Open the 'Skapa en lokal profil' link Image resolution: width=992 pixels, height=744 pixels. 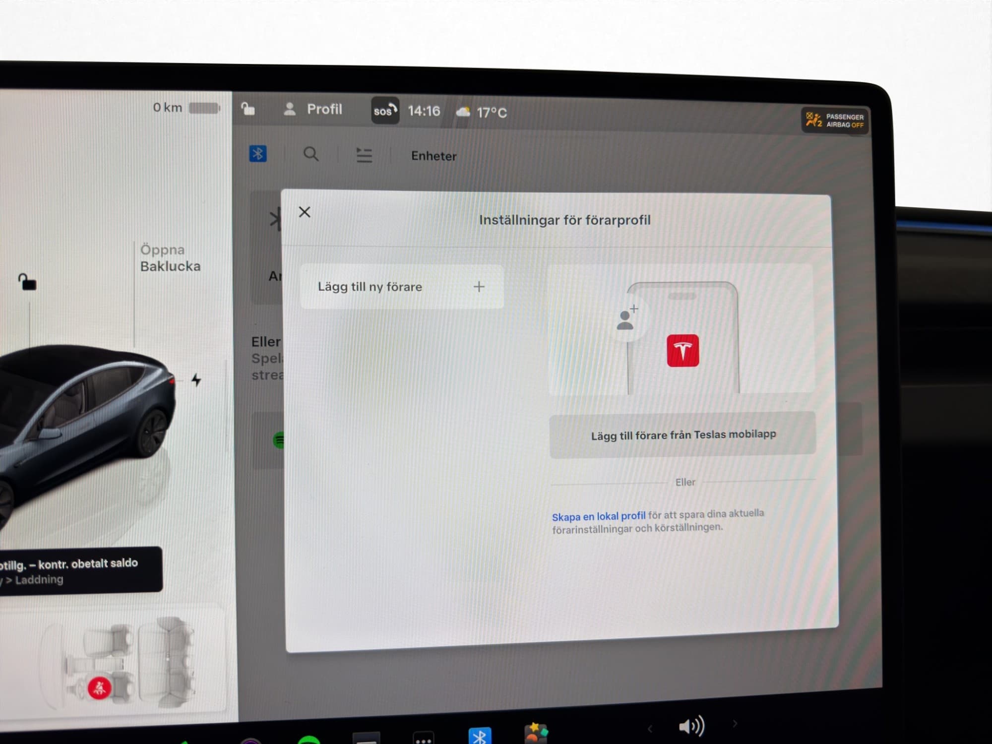(598, 516)
